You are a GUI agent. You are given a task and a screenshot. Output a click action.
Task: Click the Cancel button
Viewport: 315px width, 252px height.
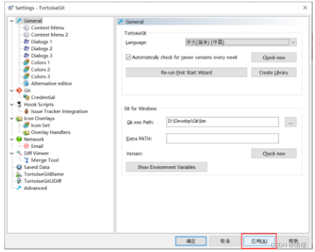point(225,241)
